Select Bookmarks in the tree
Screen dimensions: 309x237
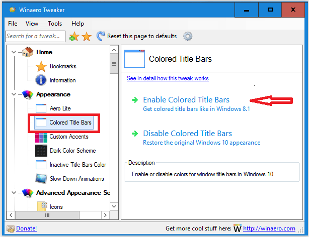(63, 66)
